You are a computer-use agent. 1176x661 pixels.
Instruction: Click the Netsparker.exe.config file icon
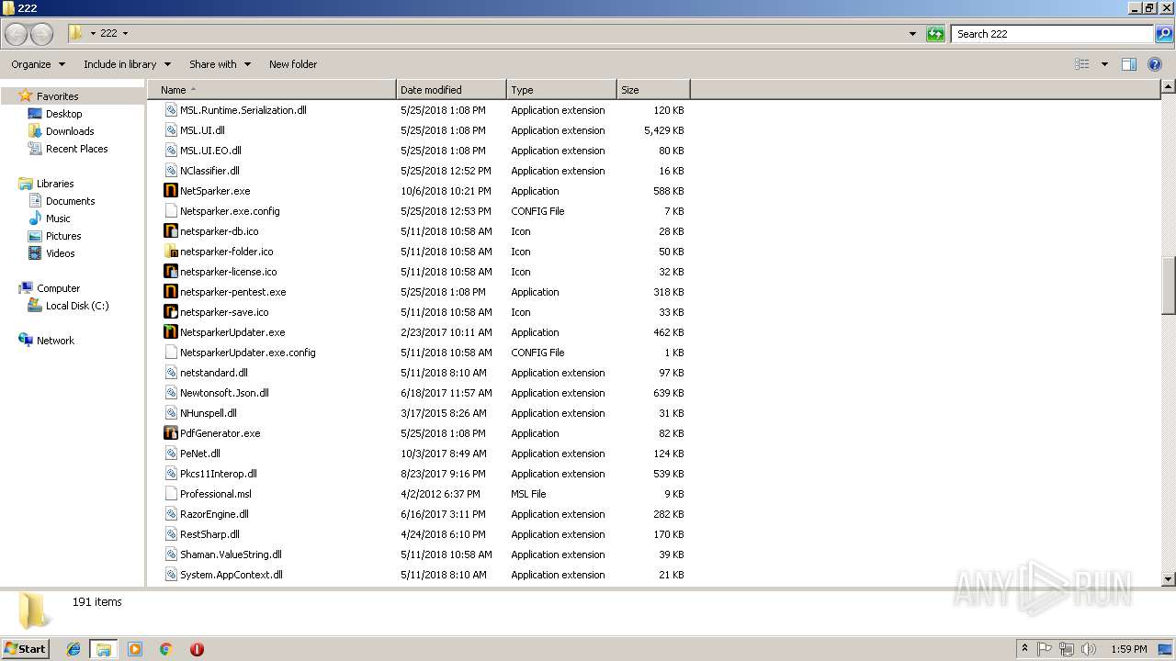click(170, 211)
